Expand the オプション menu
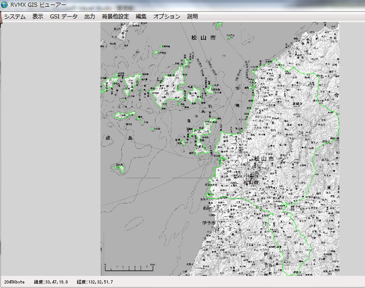Screen dimensions: 365x288 tap(167, 16)
